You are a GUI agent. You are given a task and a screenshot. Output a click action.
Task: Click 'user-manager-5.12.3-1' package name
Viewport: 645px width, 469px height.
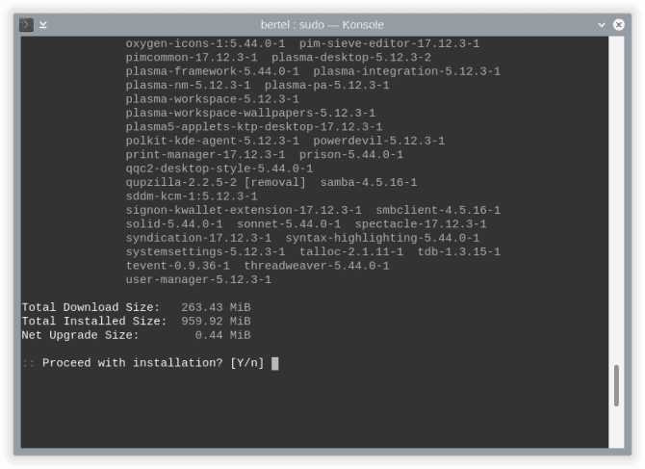[198, 279]
